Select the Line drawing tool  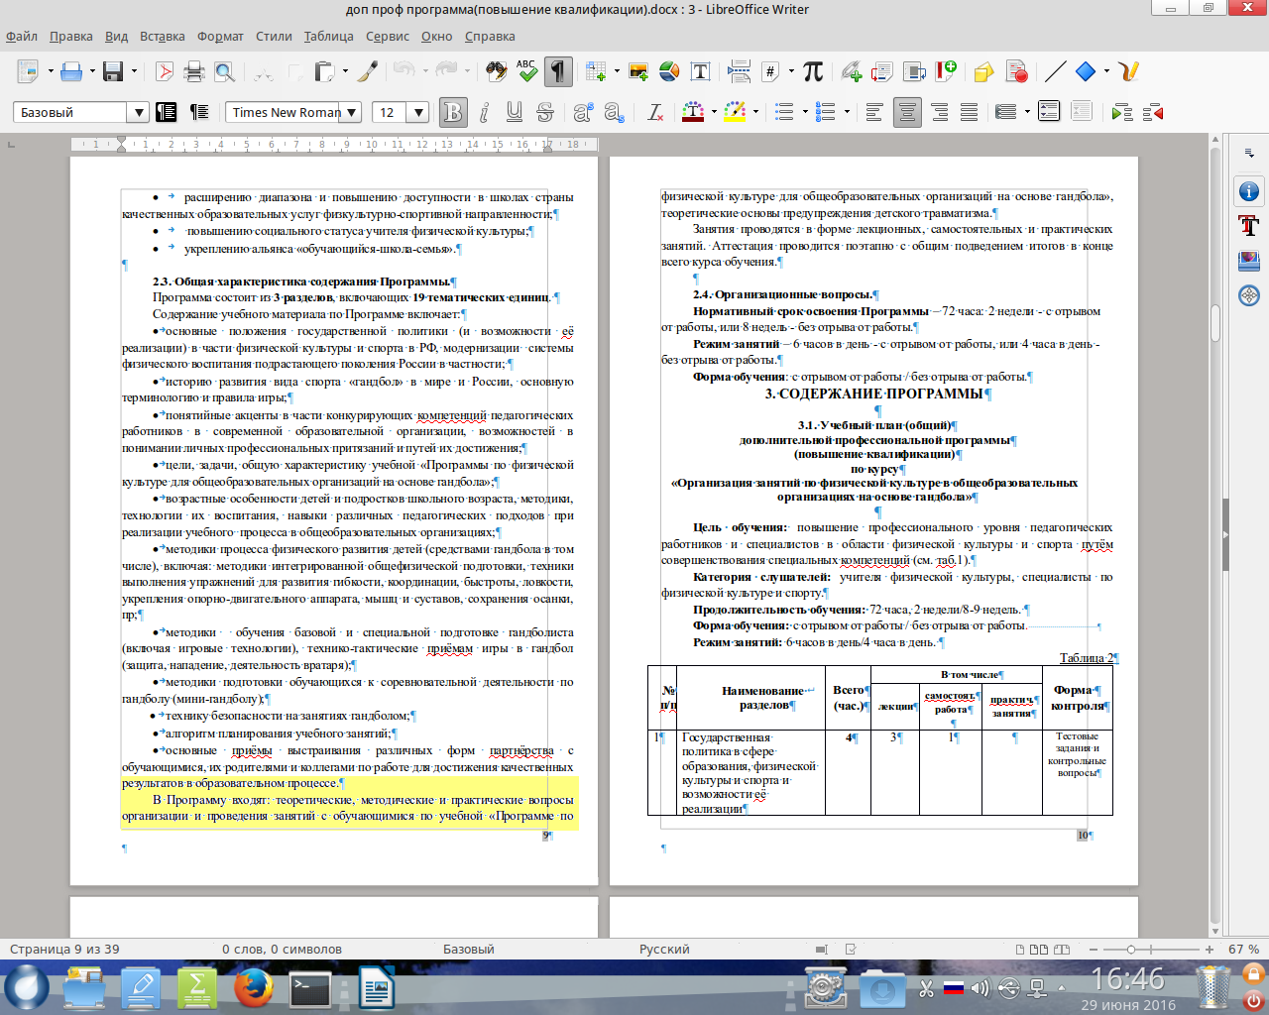tap(1056, 71)
